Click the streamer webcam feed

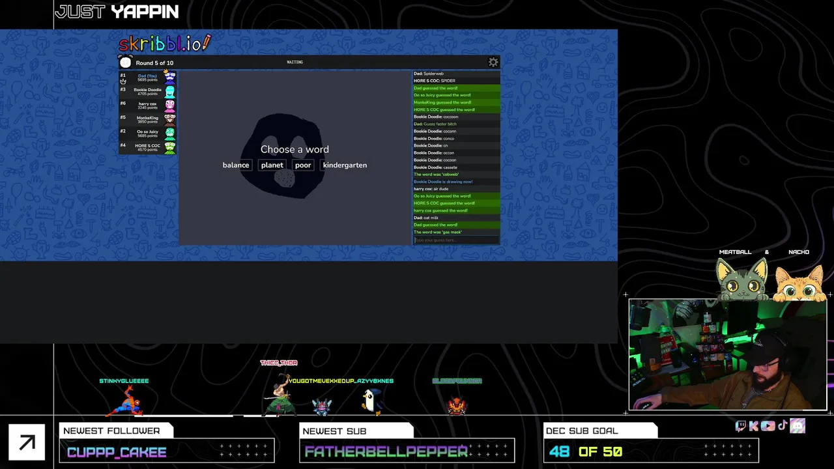click(728, 355)
